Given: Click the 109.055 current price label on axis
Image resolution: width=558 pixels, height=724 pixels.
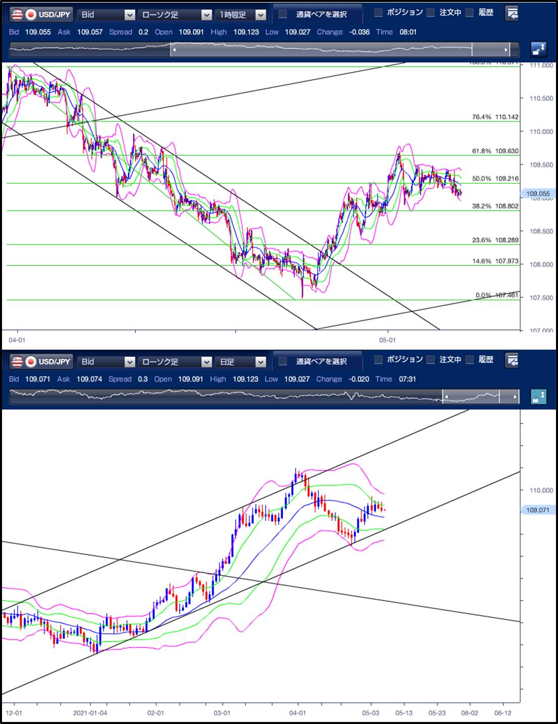Looking at the screenshot, I should (x=538, y=194).
